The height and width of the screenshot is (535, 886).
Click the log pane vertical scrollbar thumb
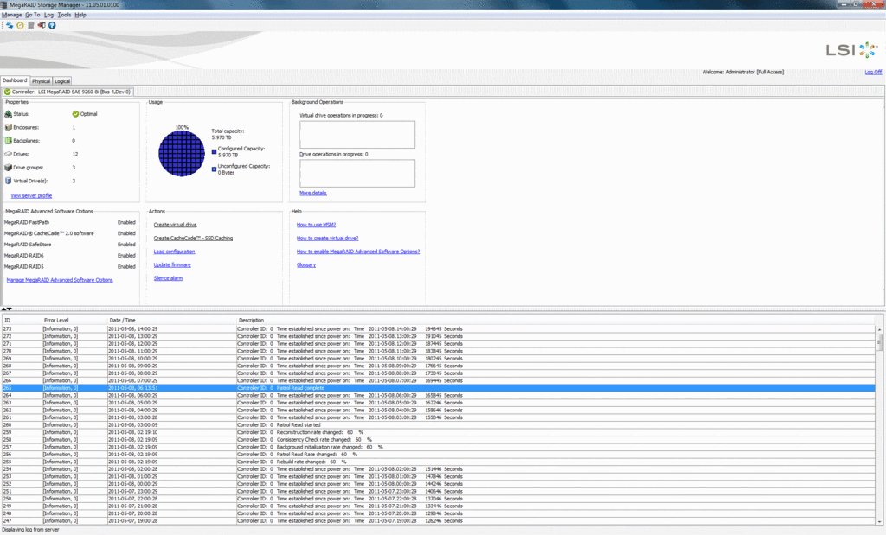879,342
